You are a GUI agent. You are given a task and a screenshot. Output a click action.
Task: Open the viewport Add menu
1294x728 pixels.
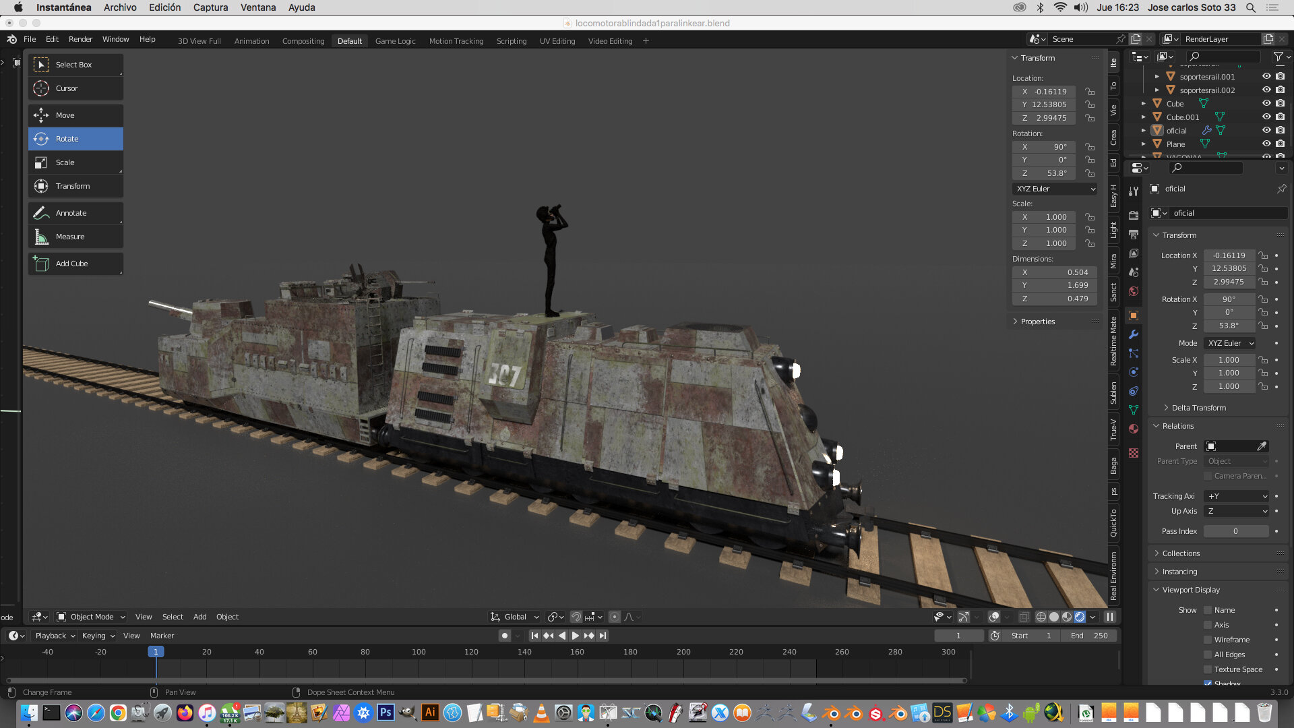coord(199,617)
